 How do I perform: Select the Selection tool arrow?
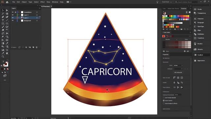coord(3,10)
